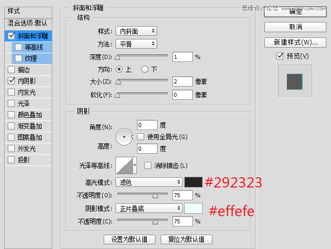Click the 不透明度(O) value field
Viewport: 331px width, 249px height.
183,195
